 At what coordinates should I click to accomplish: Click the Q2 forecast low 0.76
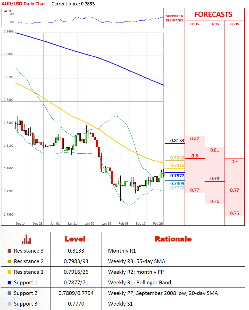[215, 201]
